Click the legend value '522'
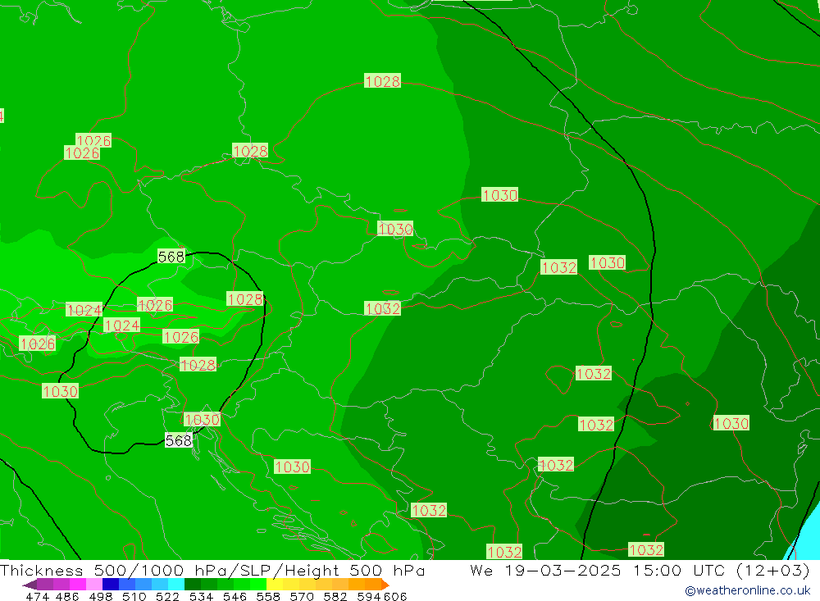Viewport: 820px width, 601px height. point(167,596)
